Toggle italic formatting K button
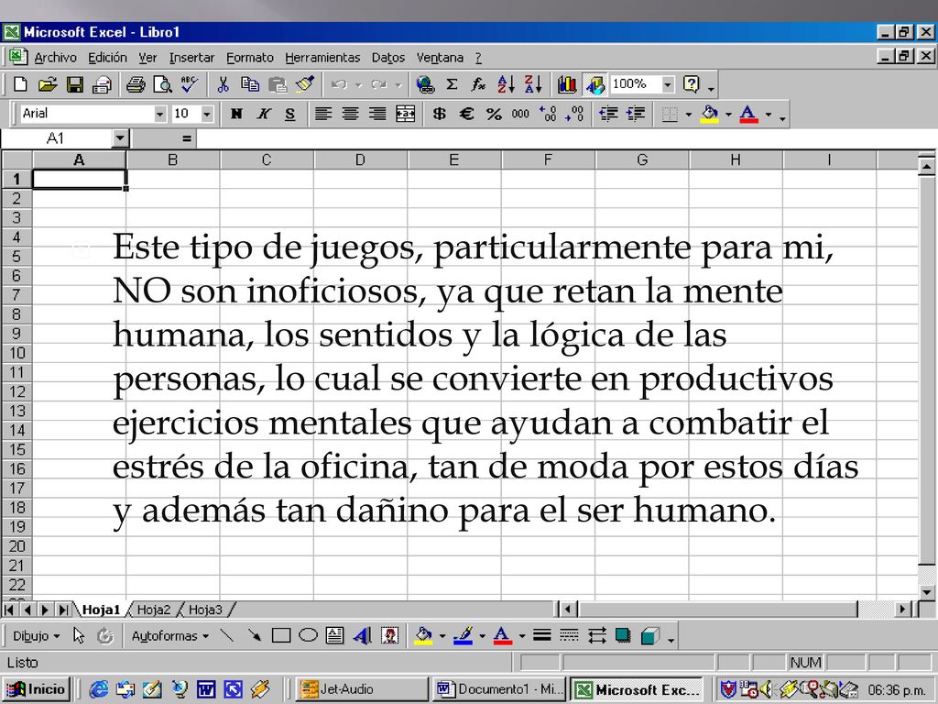The image size is (938, 704). [x=263, y=114]
